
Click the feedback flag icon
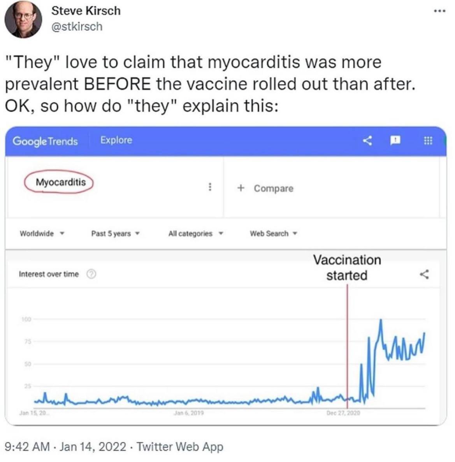(x=395, y=140)
